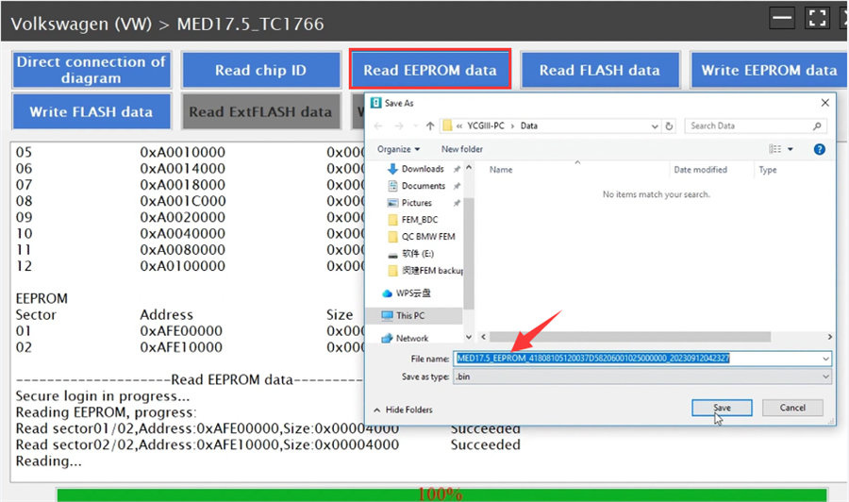The image size is (849, 502).
Task: Go forward in Save As navigation
Action: tap(398, 125)
